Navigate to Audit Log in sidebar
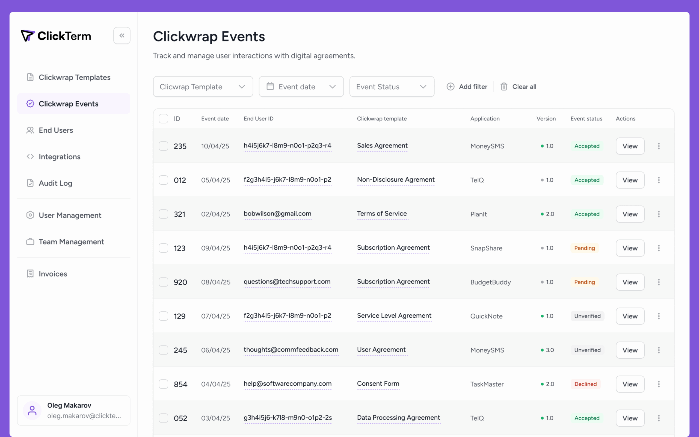 55,183
